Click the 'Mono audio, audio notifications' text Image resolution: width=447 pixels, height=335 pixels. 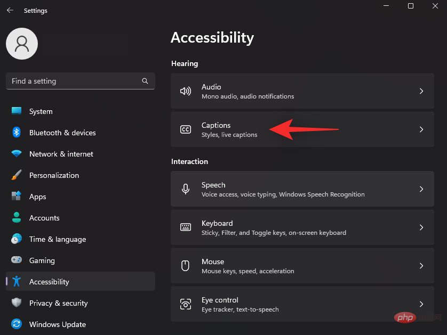[x=248, y=96]
